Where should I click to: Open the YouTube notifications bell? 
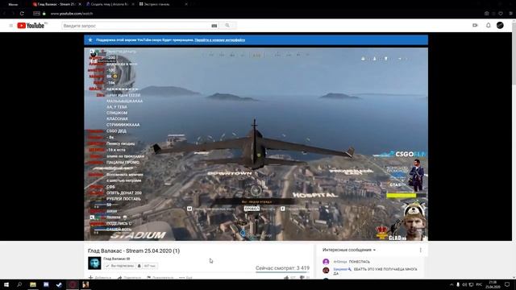tap(489, 25)
